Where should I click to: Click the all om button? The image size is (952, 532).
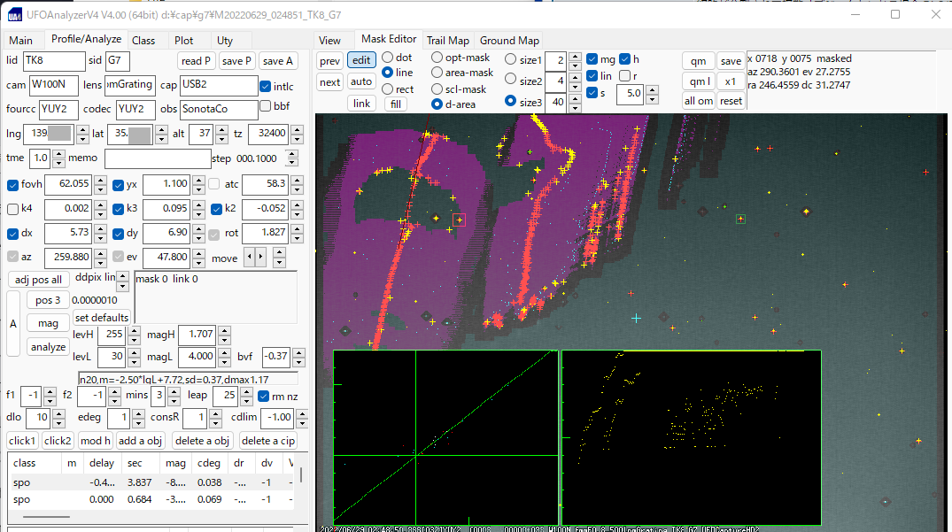point(698,101)
